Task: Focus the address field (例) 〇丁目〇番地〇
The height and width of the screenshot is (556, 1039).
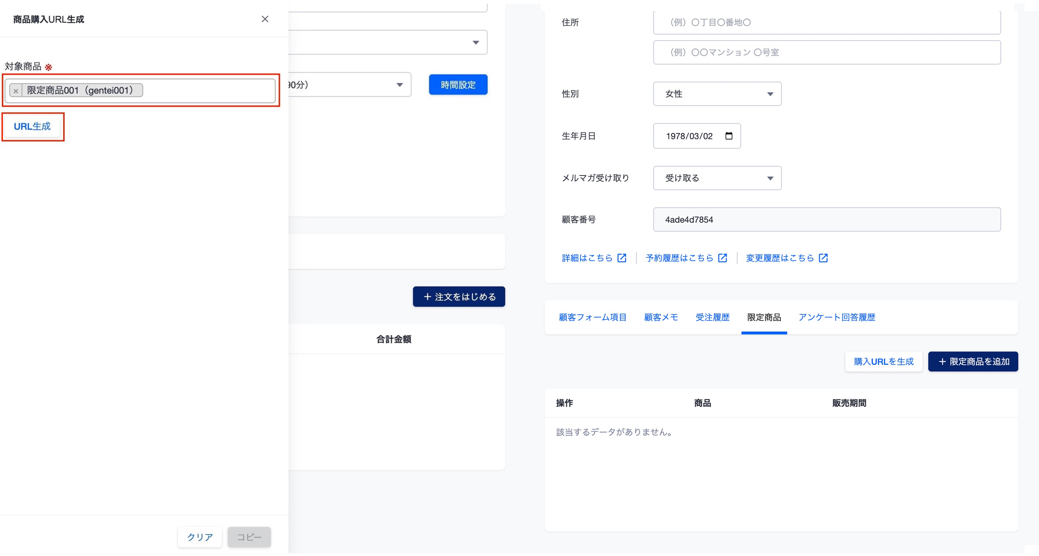Action: [827, 23]
